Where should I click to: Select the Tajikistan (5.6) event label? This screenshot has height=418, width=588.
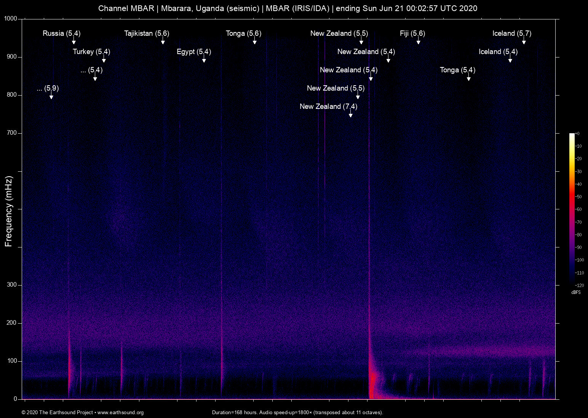tap(147, 34)
